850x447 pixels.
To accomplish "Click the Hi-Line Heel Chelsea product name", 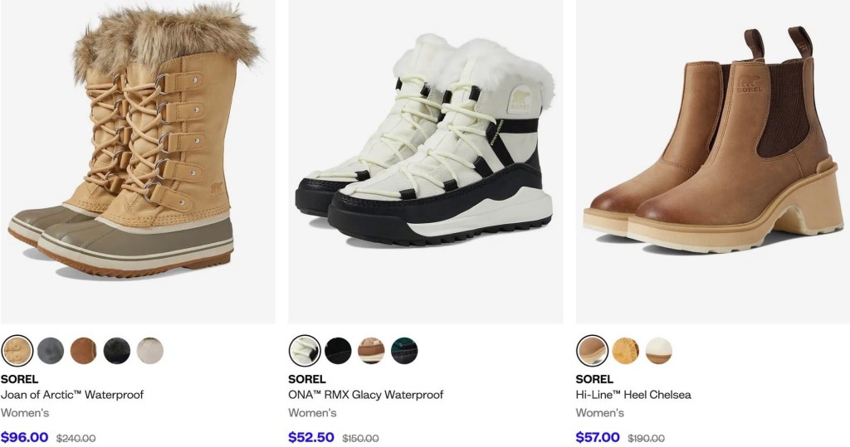I will click(x=633, y=395).
